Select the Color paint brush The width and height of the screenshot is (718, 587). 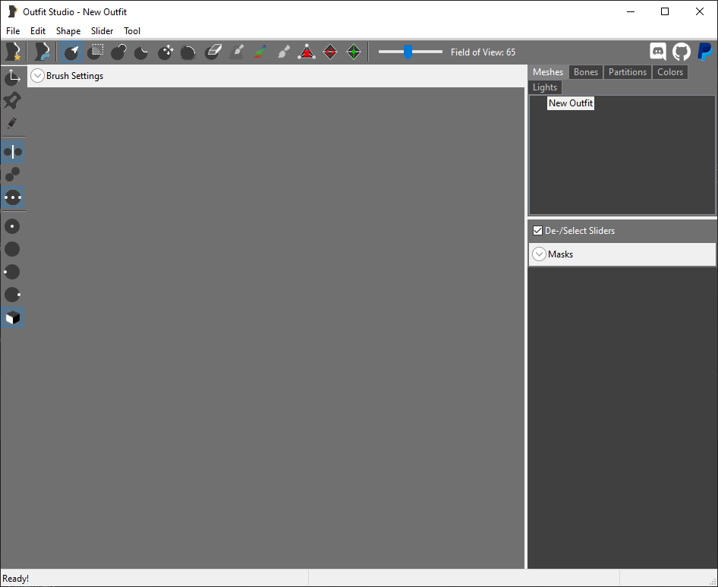260,52
